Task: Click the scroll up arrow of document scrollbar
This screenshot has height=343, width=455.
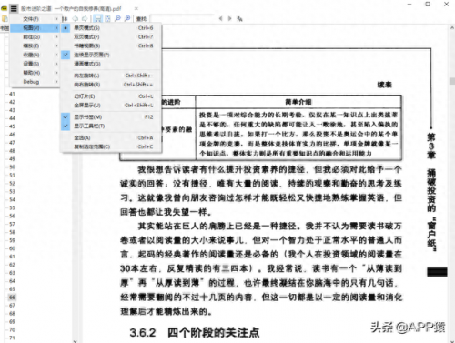Action: 452,28
